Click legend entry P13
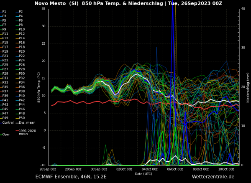 point(4,38)
